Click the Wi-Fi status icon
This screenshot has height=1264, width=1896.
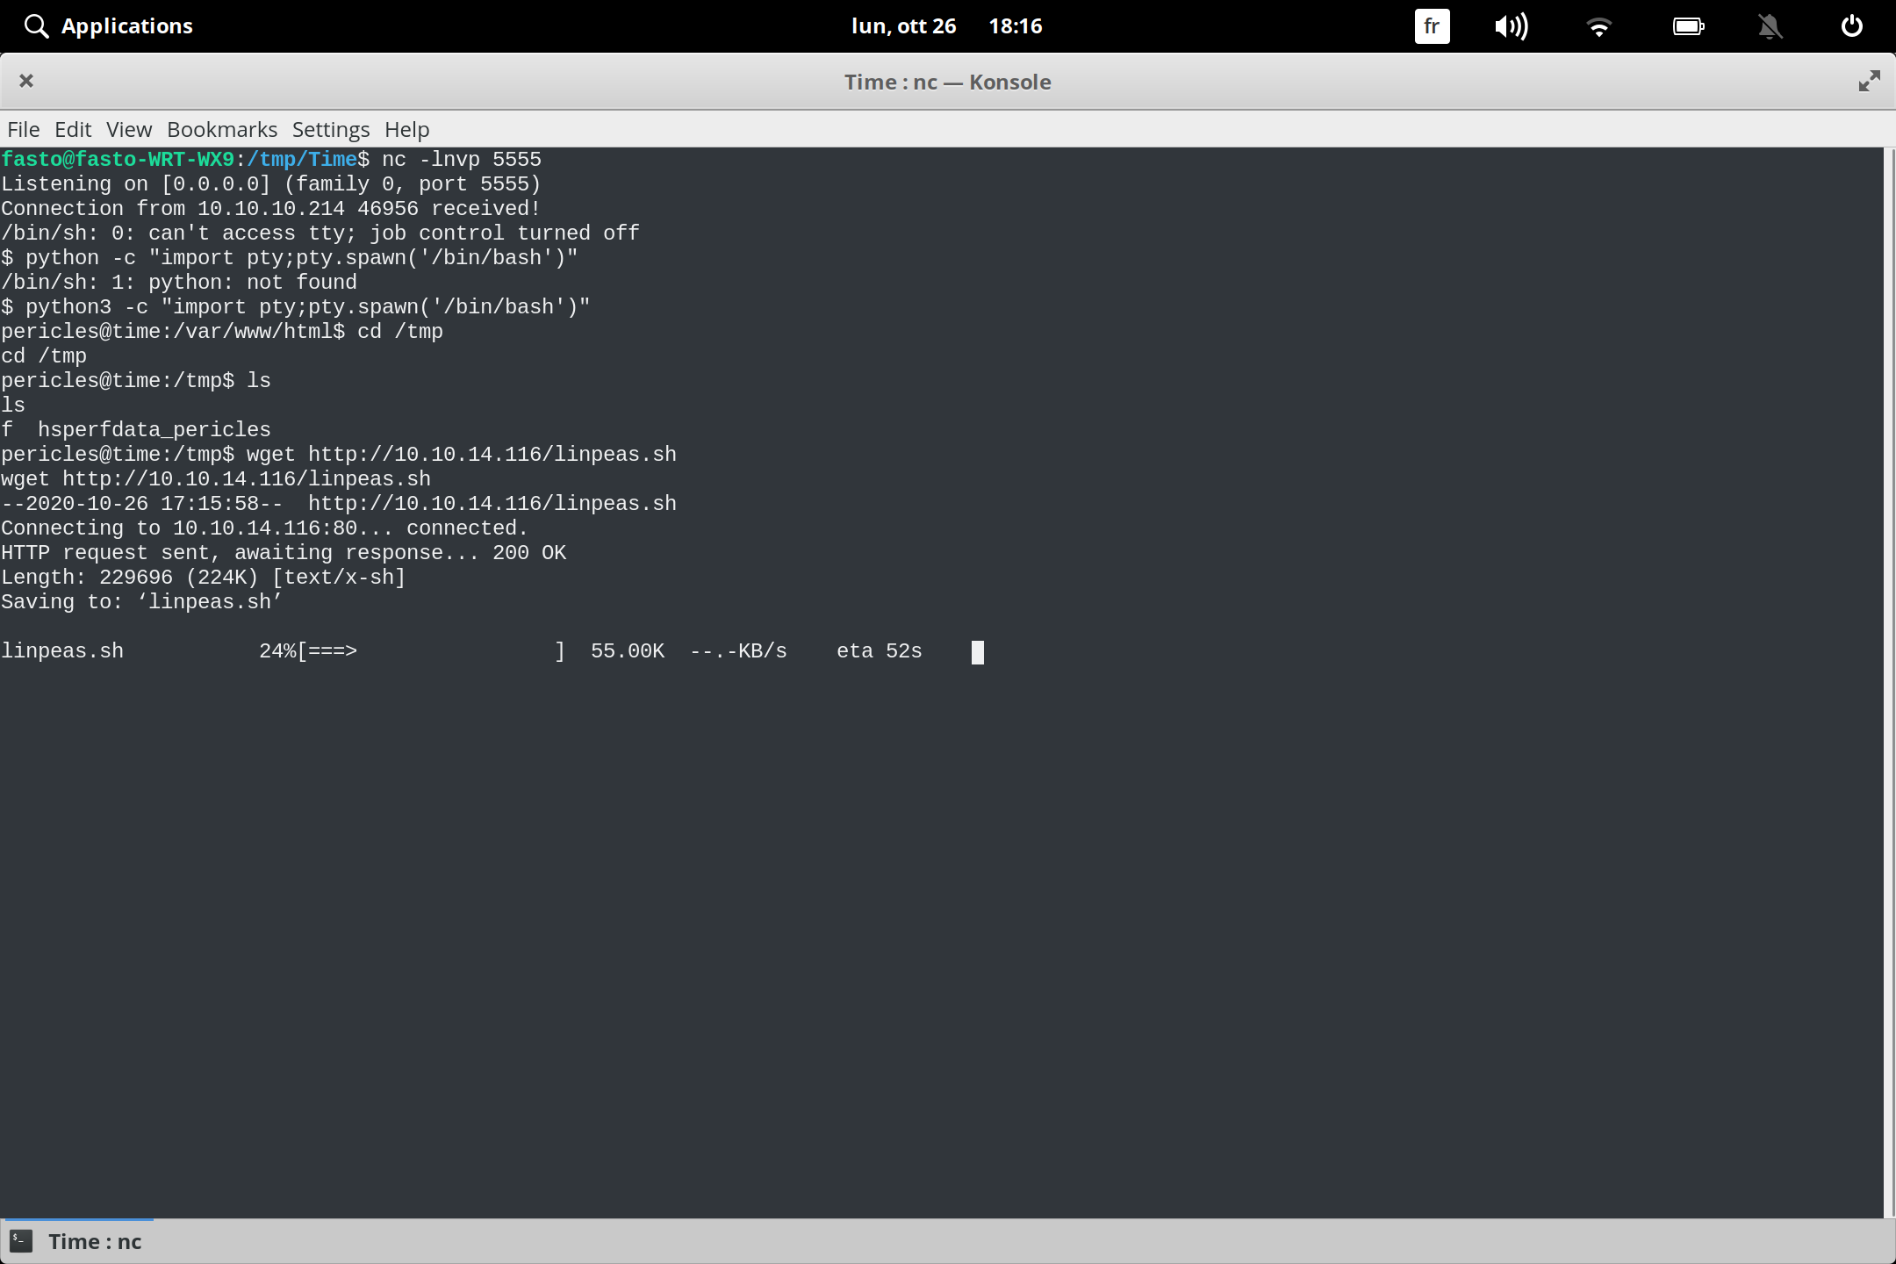click(1599, 25)
